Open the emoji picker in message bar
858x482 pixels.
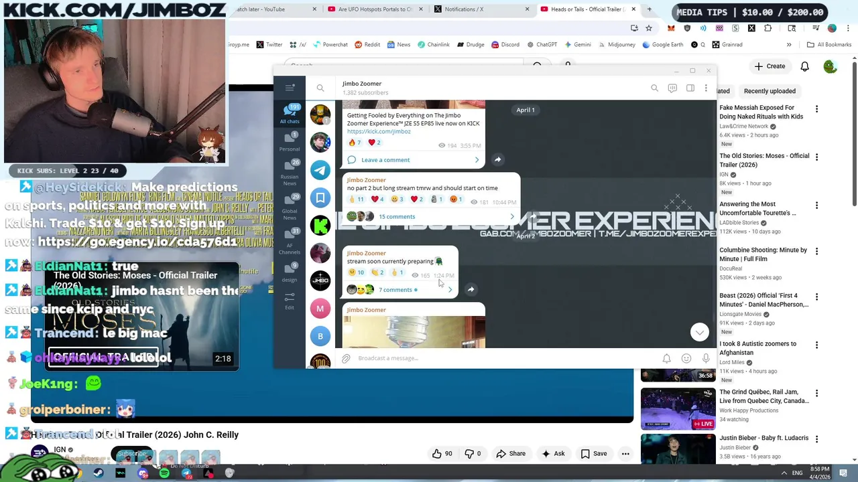point(686,359)
